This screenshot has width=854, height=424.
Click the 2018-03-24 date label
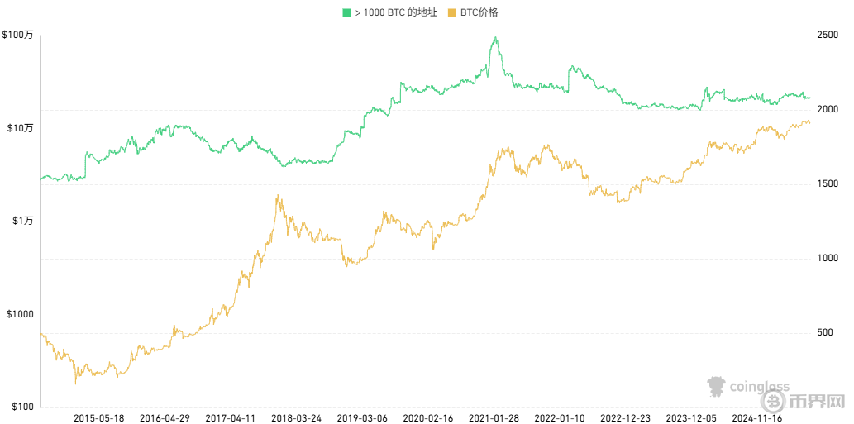[x=296, y=418]
